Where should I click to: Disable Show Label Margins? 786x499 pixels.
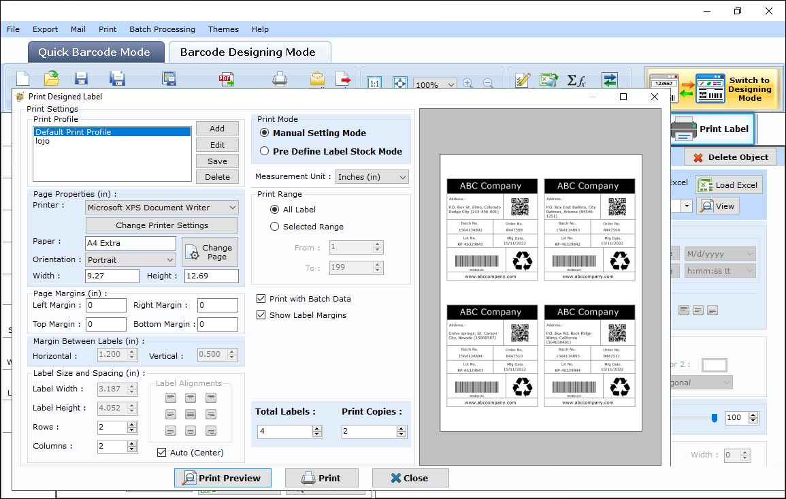coord(260,315)
